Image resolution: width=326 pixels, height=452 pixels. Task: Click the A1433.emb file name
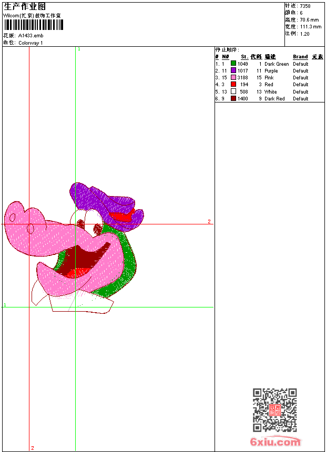(x=30, y=36)
